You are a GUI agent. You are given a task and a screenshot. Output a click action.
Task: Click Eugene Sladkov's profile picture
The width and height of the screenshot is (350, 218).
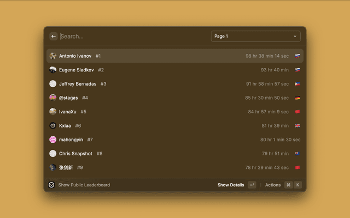coord(53,70)
